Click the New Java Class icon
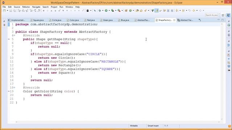Viewport: 232px width, 130px height. [130, 10]
